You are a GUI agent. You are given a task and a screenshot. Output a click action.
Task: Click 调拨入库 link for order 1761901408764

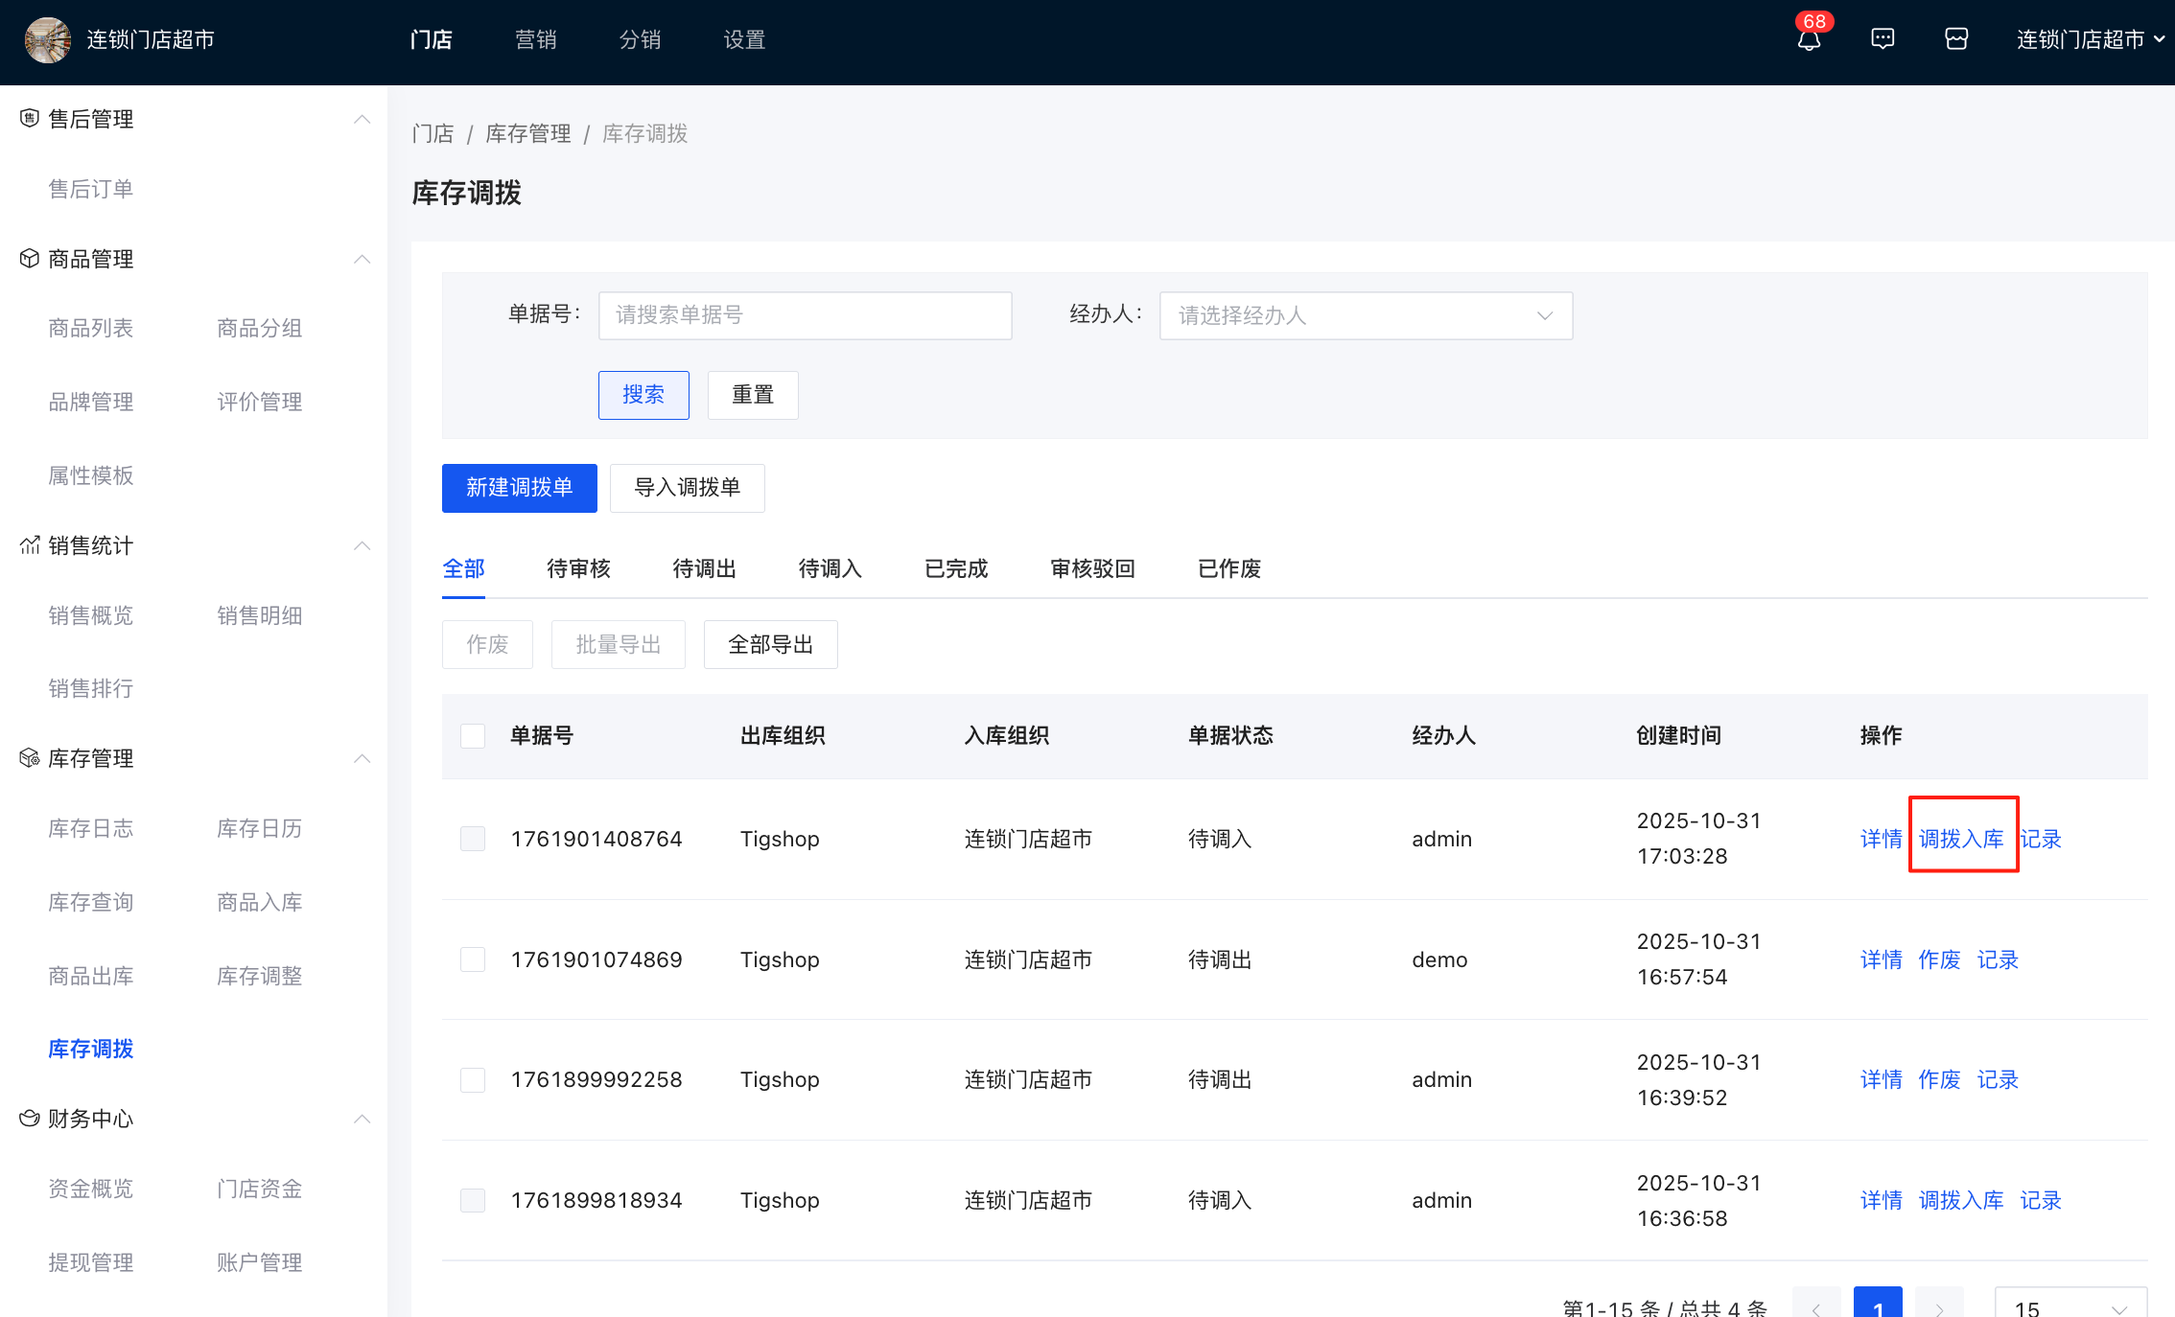1962,838
